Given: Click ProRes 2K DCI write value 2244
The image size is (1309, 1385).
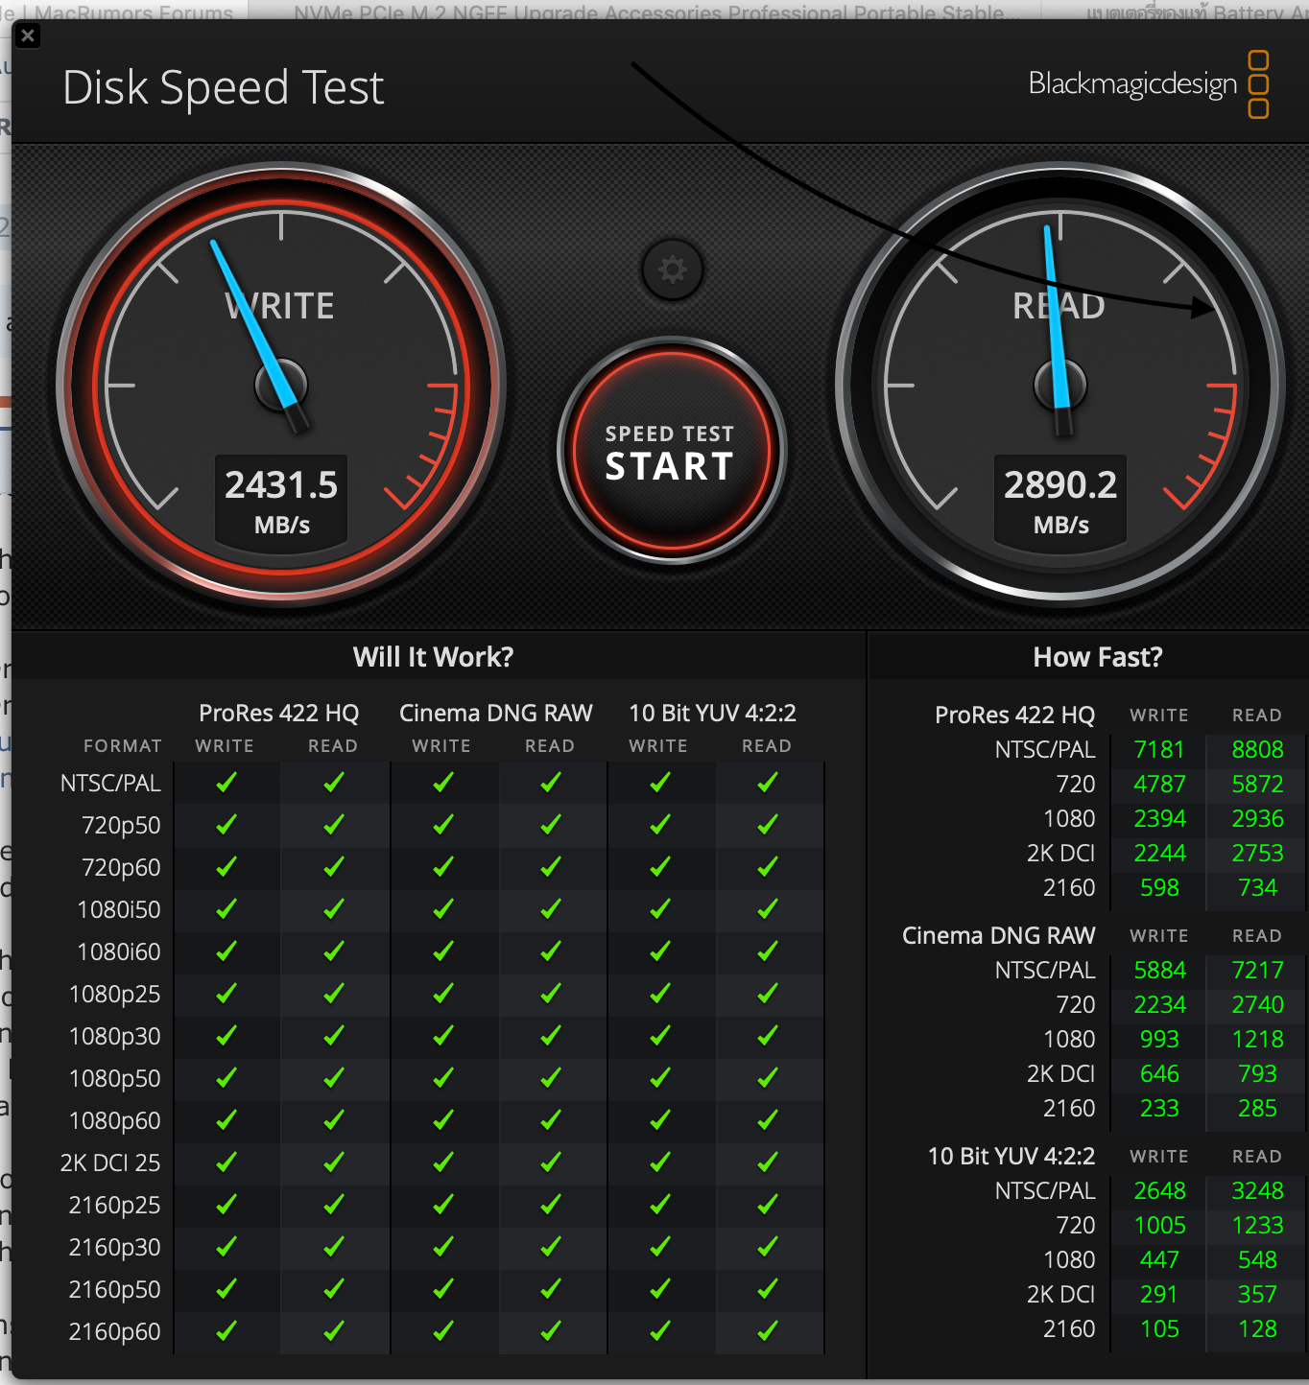Looking at the screenshot, I should point(1159,854).
